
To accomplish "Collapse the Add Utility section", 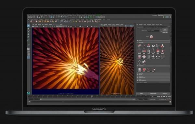I will pos(153,66).
